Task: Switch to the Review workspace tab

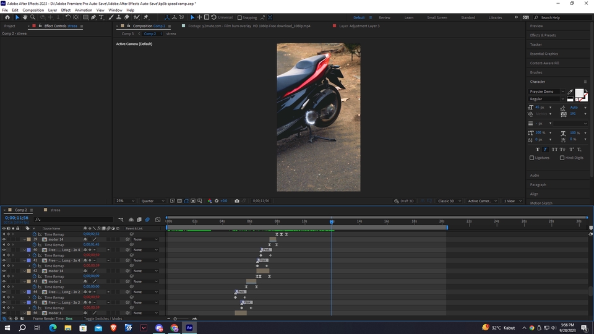Action: pos(384,17)
